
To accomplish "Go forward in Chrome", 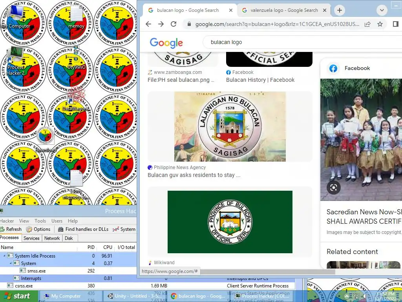I will pyautogui.click(x=161, y=24).
